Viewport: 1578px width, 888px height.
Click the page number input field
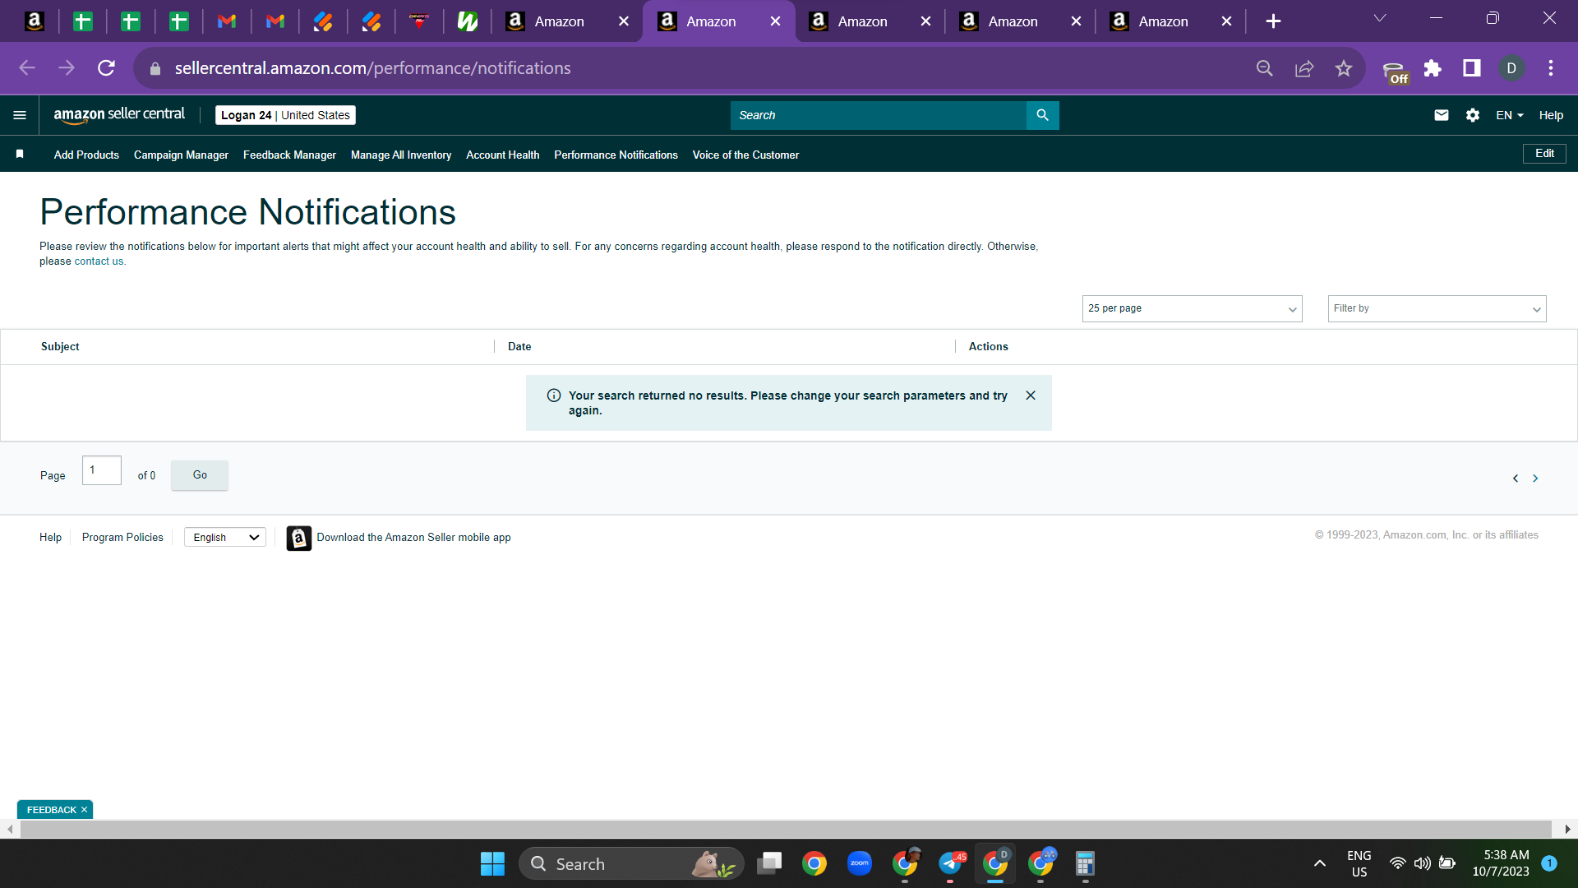pos(102,470)
